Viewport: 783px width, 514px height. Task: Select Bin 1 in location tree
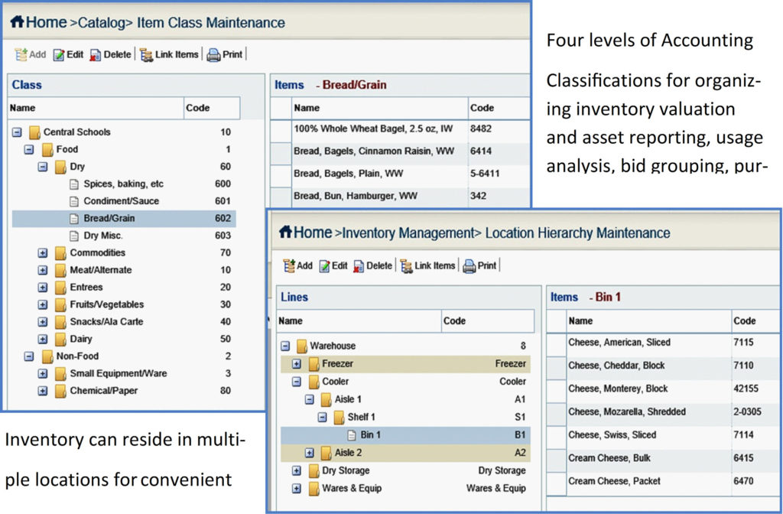click(371, 435)
